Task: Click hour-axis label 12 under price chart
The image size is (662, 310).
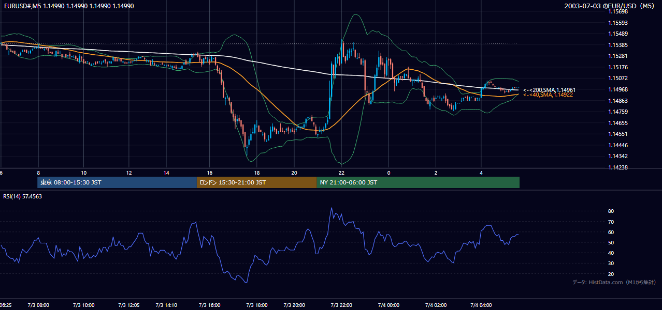Action: pos(128,173)
